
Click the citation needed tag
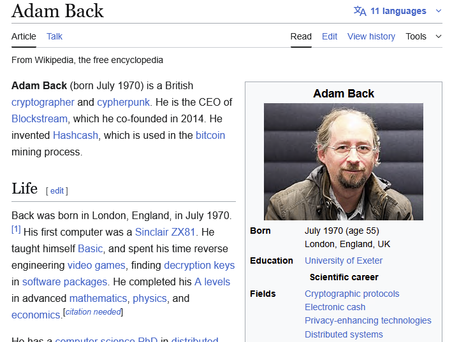tap(93, 312)
